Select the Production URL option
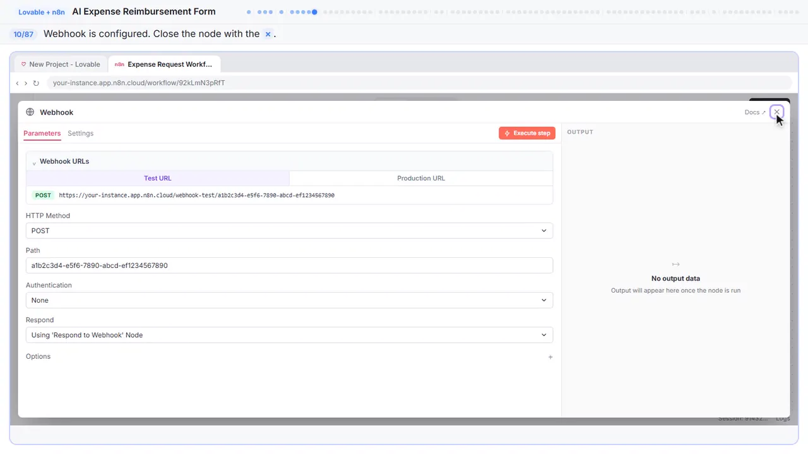 421,178
